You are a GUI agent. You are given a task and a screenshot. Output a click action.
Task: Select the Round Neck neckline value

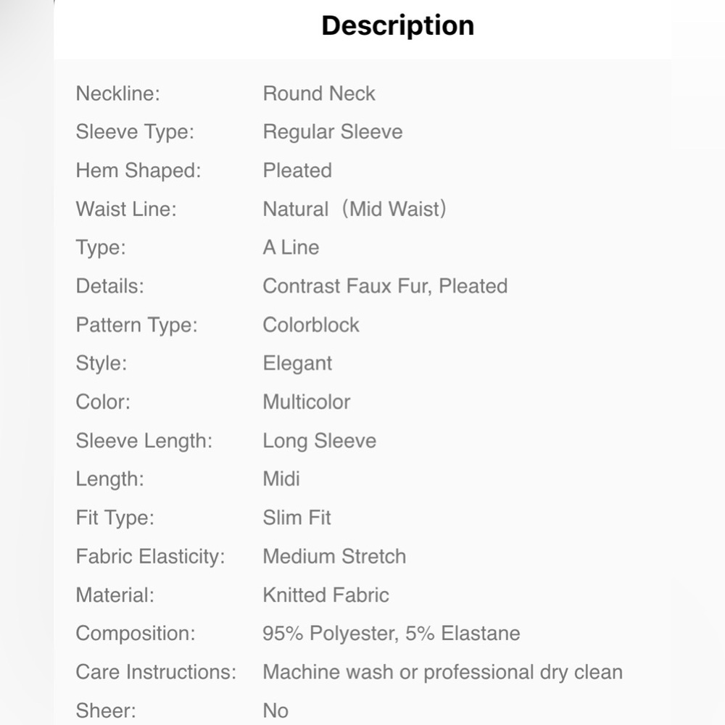(318, 94)
